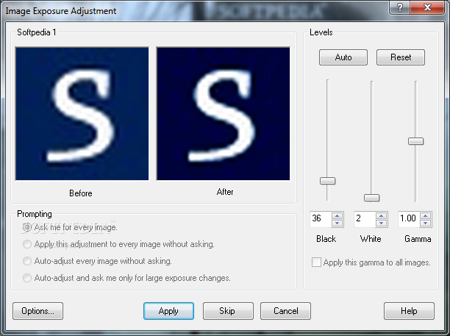Click the Apply button
This screenshot has height=336, width=450.
tap(169, 311)
